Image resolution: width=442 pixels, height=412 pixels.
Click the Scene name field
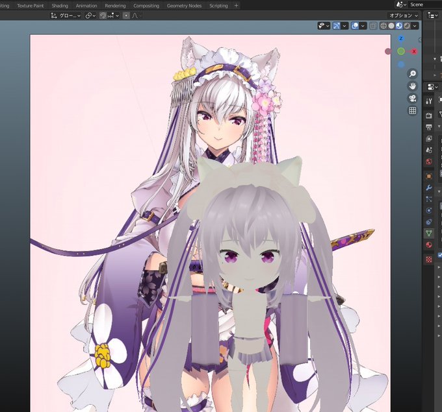tap(425, 5)
